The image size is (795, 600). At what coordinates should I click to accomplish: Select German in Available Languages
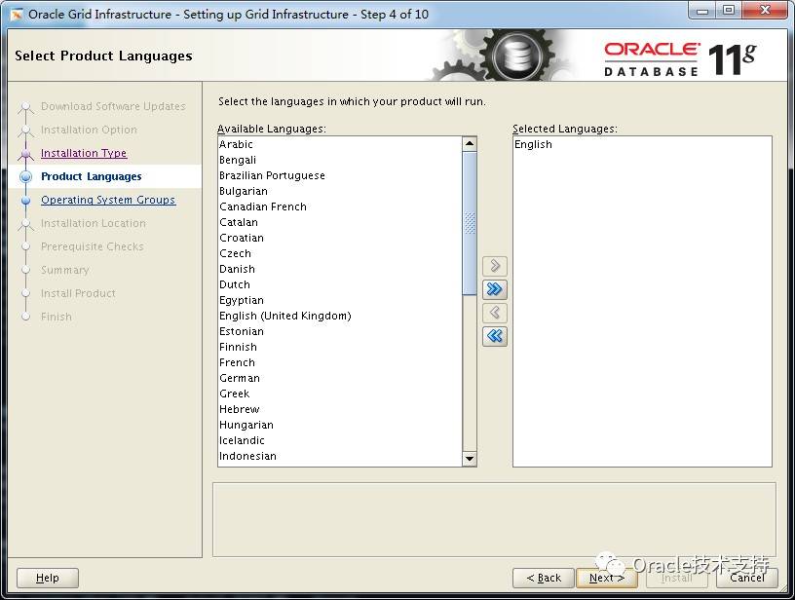(x=340, y=378)
